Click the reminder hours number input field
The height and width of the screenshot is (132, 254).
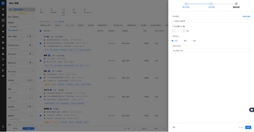(x=179, y=31)
